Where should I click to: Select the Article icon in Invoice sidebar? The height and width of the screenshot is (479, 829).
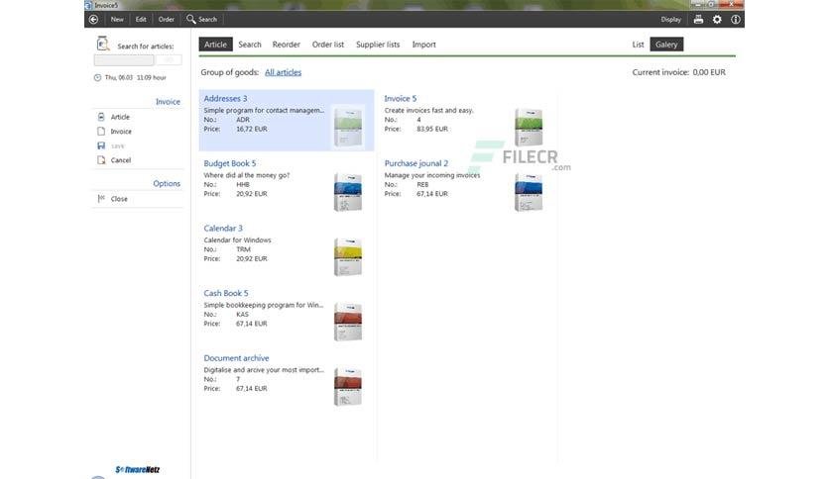point(101,117)
